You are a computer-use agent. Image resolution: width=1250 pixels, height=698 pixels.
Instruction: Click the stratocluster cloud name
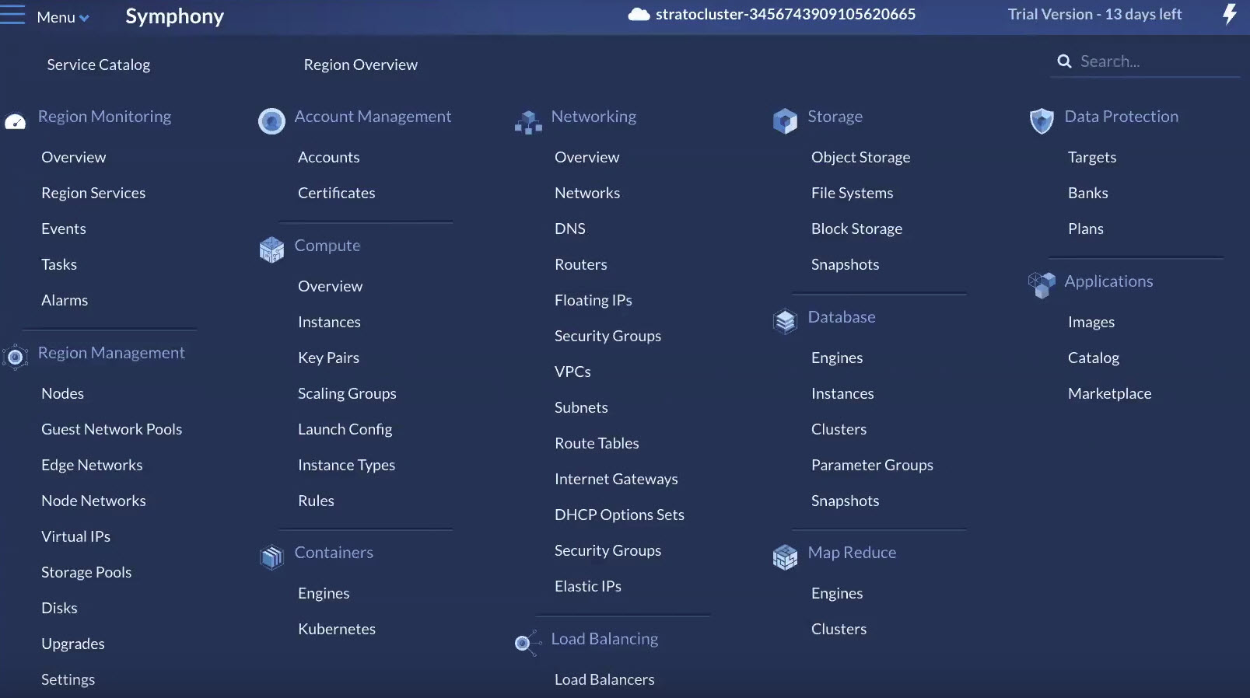(x=784, y=14)
